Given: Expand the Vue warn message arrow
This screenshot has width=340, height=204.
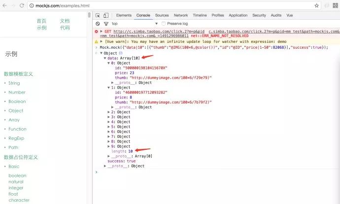Looking at the screenshot, I should 102,41.
